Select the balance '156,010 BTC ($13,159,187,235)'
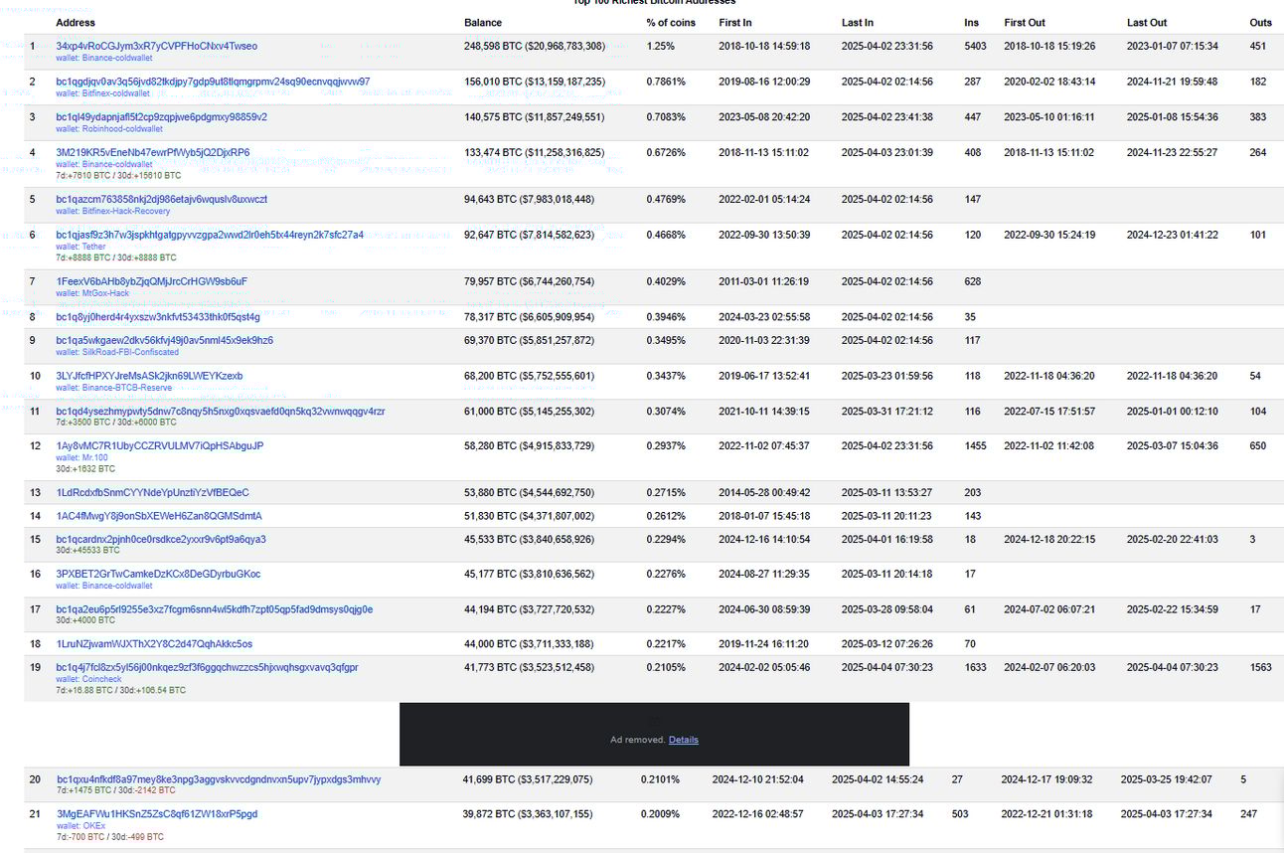The height and width of the screenshot is (853, 1284). [x=535, y=82]
